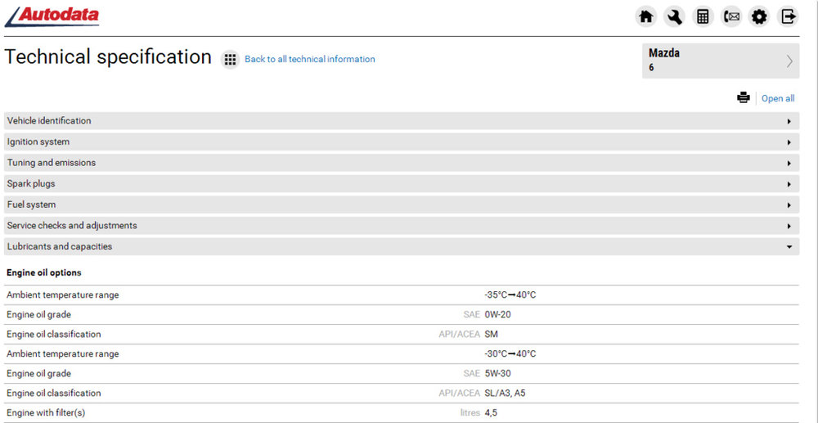This screenshot has width=818, height=423.
Task: Open the Tuning and emissions section header
Action: pyautogui.click(x=402, y=163)
